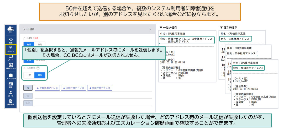Open the プロジェクト briefcase icon

click(11, 76)
